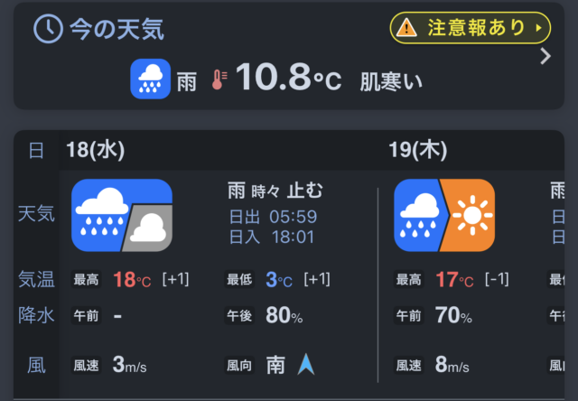Viewport: 578px width, 401px height.
Task: Click the blue south wind direction arrow
Action: click(305, 364)
